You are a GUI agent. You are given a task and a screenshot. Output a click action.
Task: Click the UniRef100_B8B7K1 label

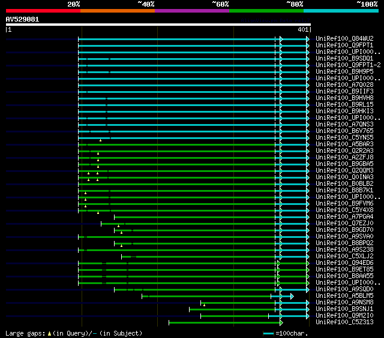(344, 191)
